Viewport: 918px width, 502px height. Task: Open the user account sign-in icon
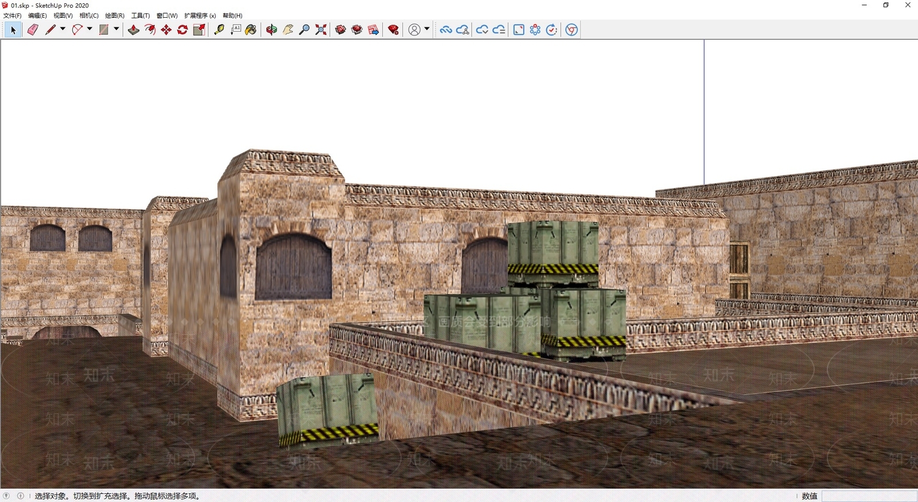pyautogui.click(x=414, y=30)
